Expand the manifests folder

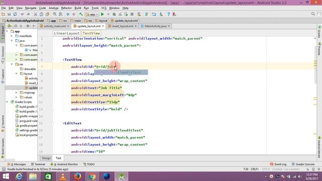click(12, 36)
